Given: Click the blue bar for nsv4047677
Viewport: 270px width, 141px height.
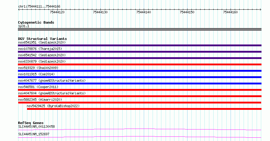Looking at the screenshot, I should point(140,84).
